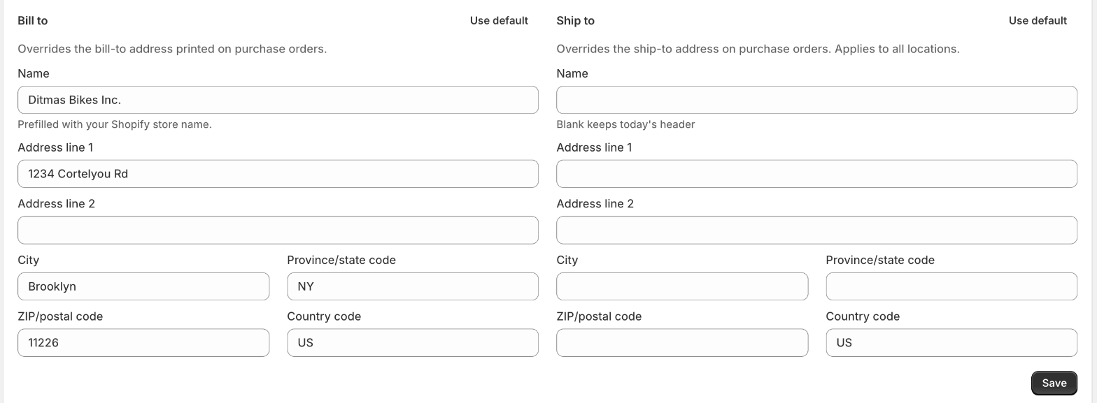Viewport: 1097px width, 403px height.
Task: Edit Bill to Address line 1 field
Action: 278,174
